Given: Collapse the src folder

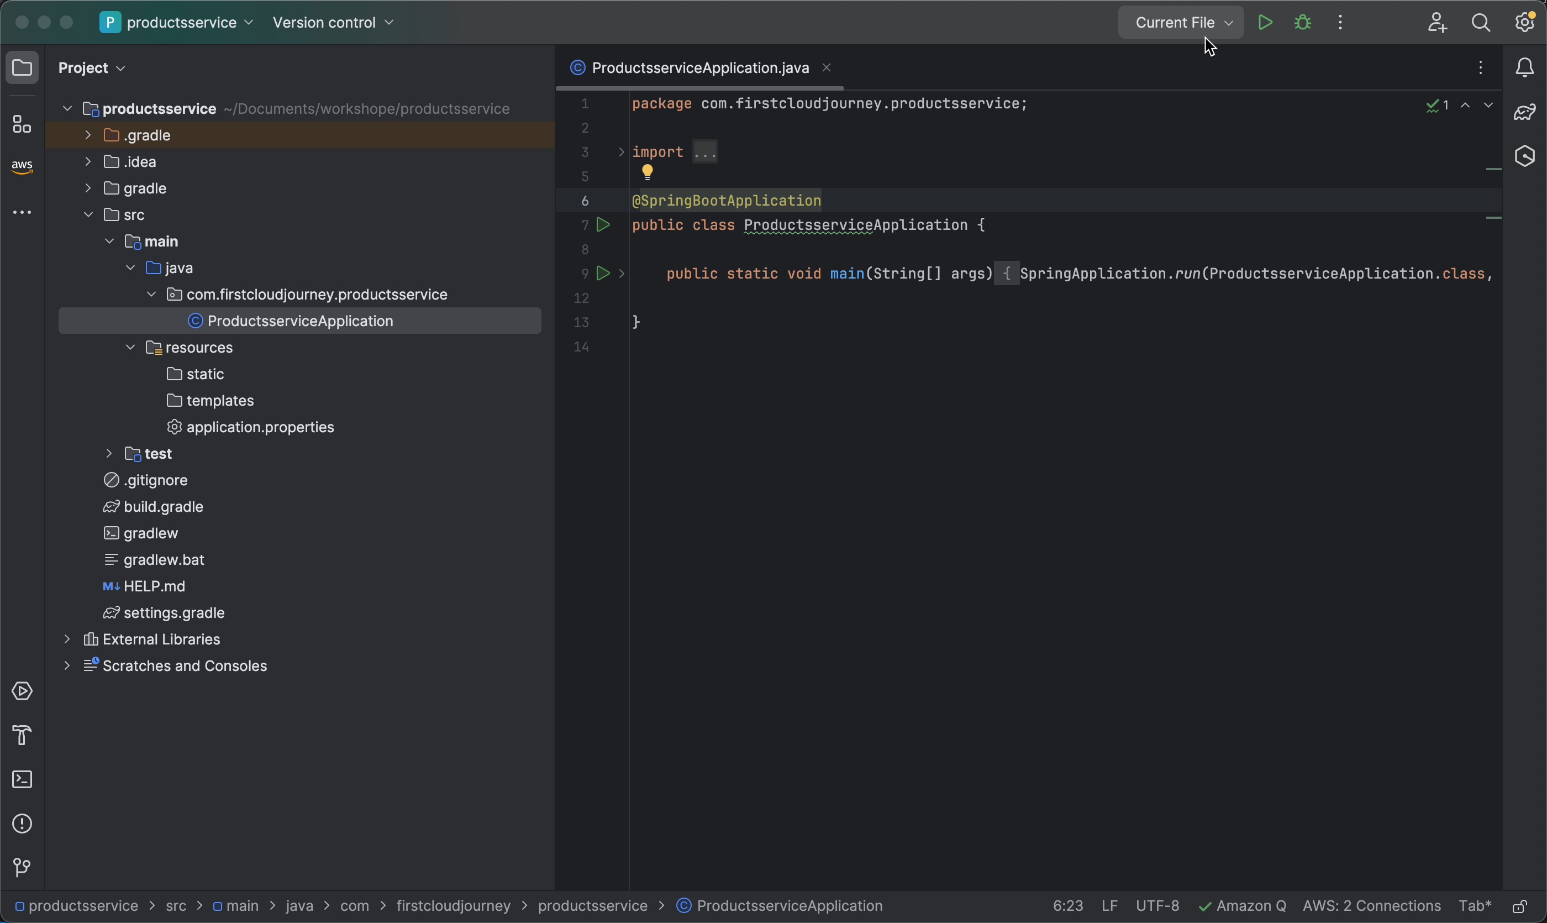Looking at the screenshot, I should coord(88,214).
